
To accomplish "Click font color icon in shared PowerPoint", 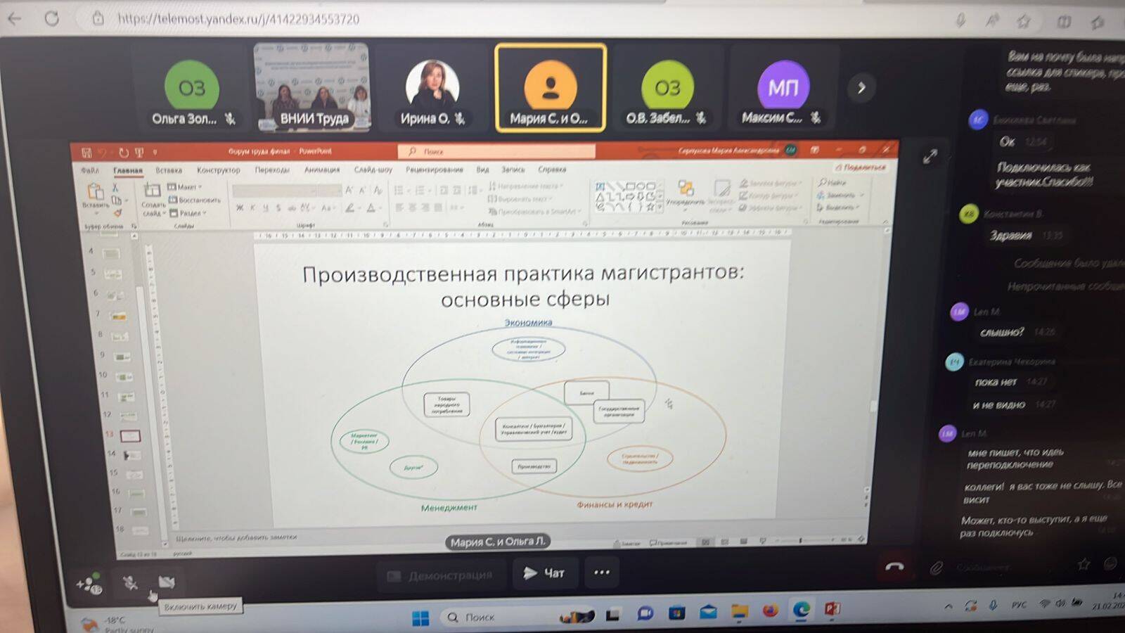I will [x=371, y=208].
